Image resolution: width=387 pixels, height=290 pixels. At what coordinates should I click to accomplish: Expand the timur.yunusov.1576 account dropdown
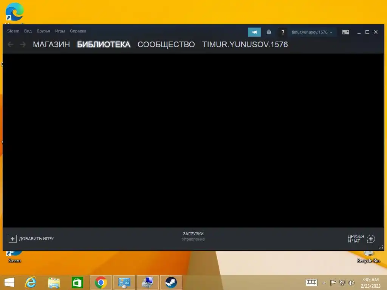click(x=312, y=32)
